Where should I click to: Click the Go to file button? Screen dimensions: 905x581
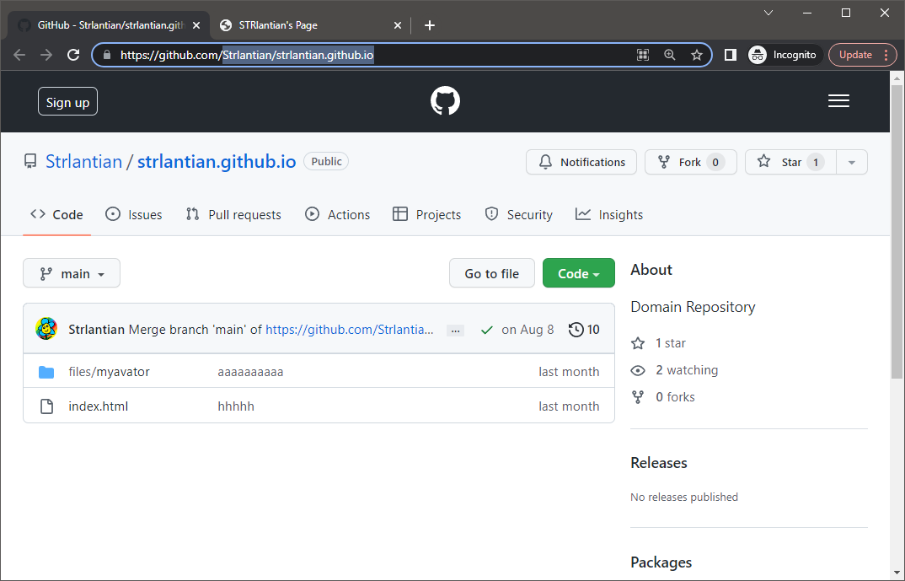click(x=492, y=273)
